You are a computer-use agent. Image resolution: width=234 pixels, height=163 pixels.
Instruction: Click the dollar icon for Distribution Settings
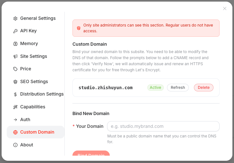pyautogui.click(x=15, y=94)
